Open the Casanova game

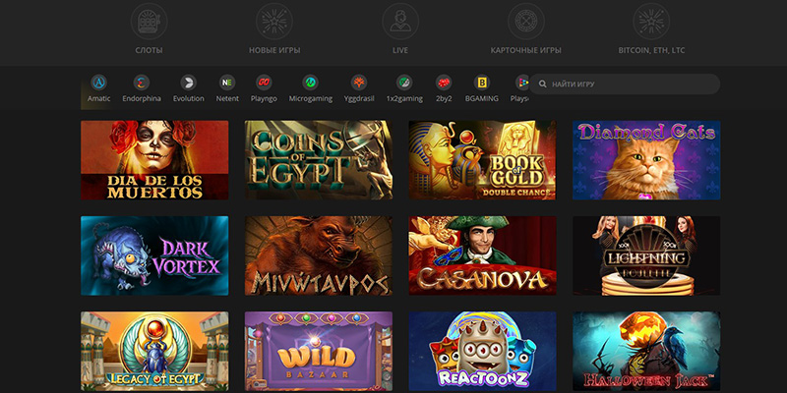[x=482, y=255]
